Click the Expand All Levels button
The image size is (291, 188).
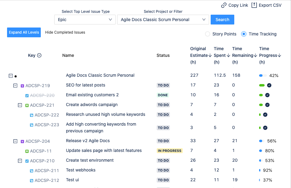(24, 32)
